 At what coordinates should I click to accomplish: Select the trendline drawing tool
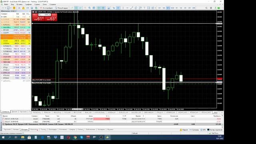[x=132, y=8]
